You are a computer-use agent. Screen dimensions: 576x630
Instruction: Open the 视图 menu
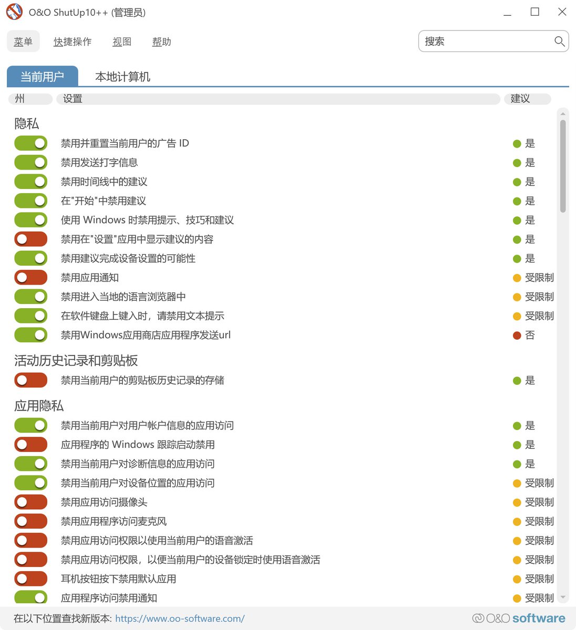point(122,41)
